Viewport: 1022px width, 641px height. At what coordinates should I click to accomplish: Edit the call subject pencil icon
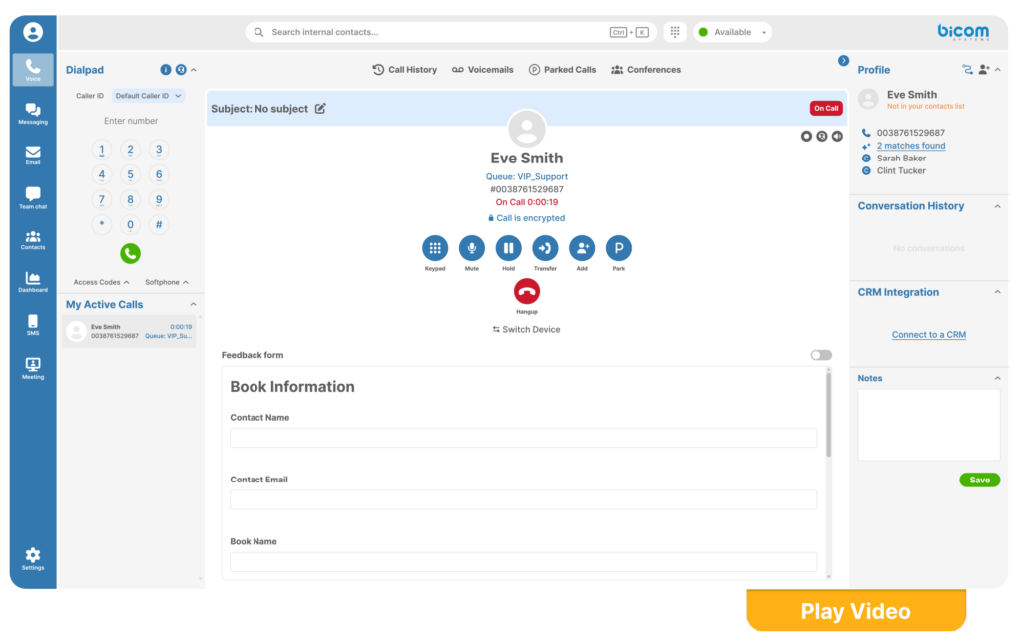320,108
